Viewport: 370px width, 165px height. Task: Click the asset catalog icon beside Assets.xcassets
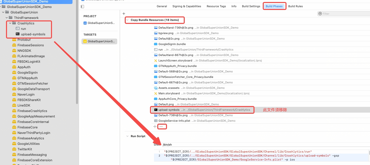(156, 88)
